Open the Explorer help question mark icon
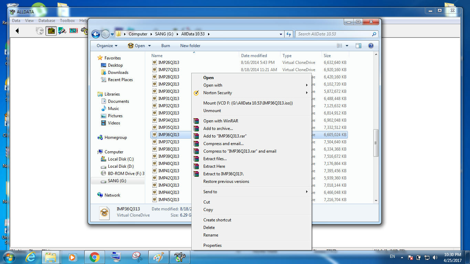 click(371, 46)
